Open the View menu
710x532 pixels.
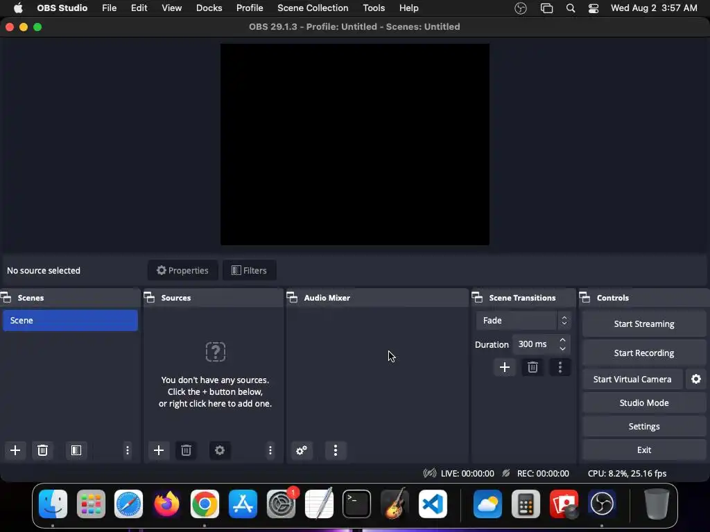point(172,8)
